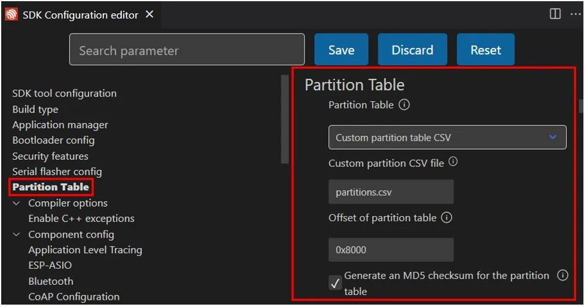This screenshot has width=584, height=307.
Task: Click the Offset of partition table label
Action: [382, 218]
